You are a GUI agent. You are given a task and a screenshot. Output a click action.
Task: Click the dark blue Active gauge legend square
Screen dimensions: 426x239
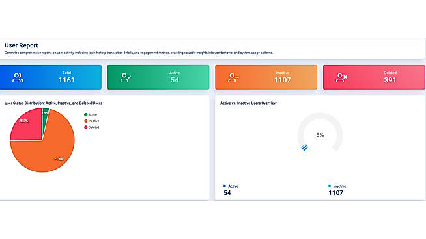(x=225, y=186)
